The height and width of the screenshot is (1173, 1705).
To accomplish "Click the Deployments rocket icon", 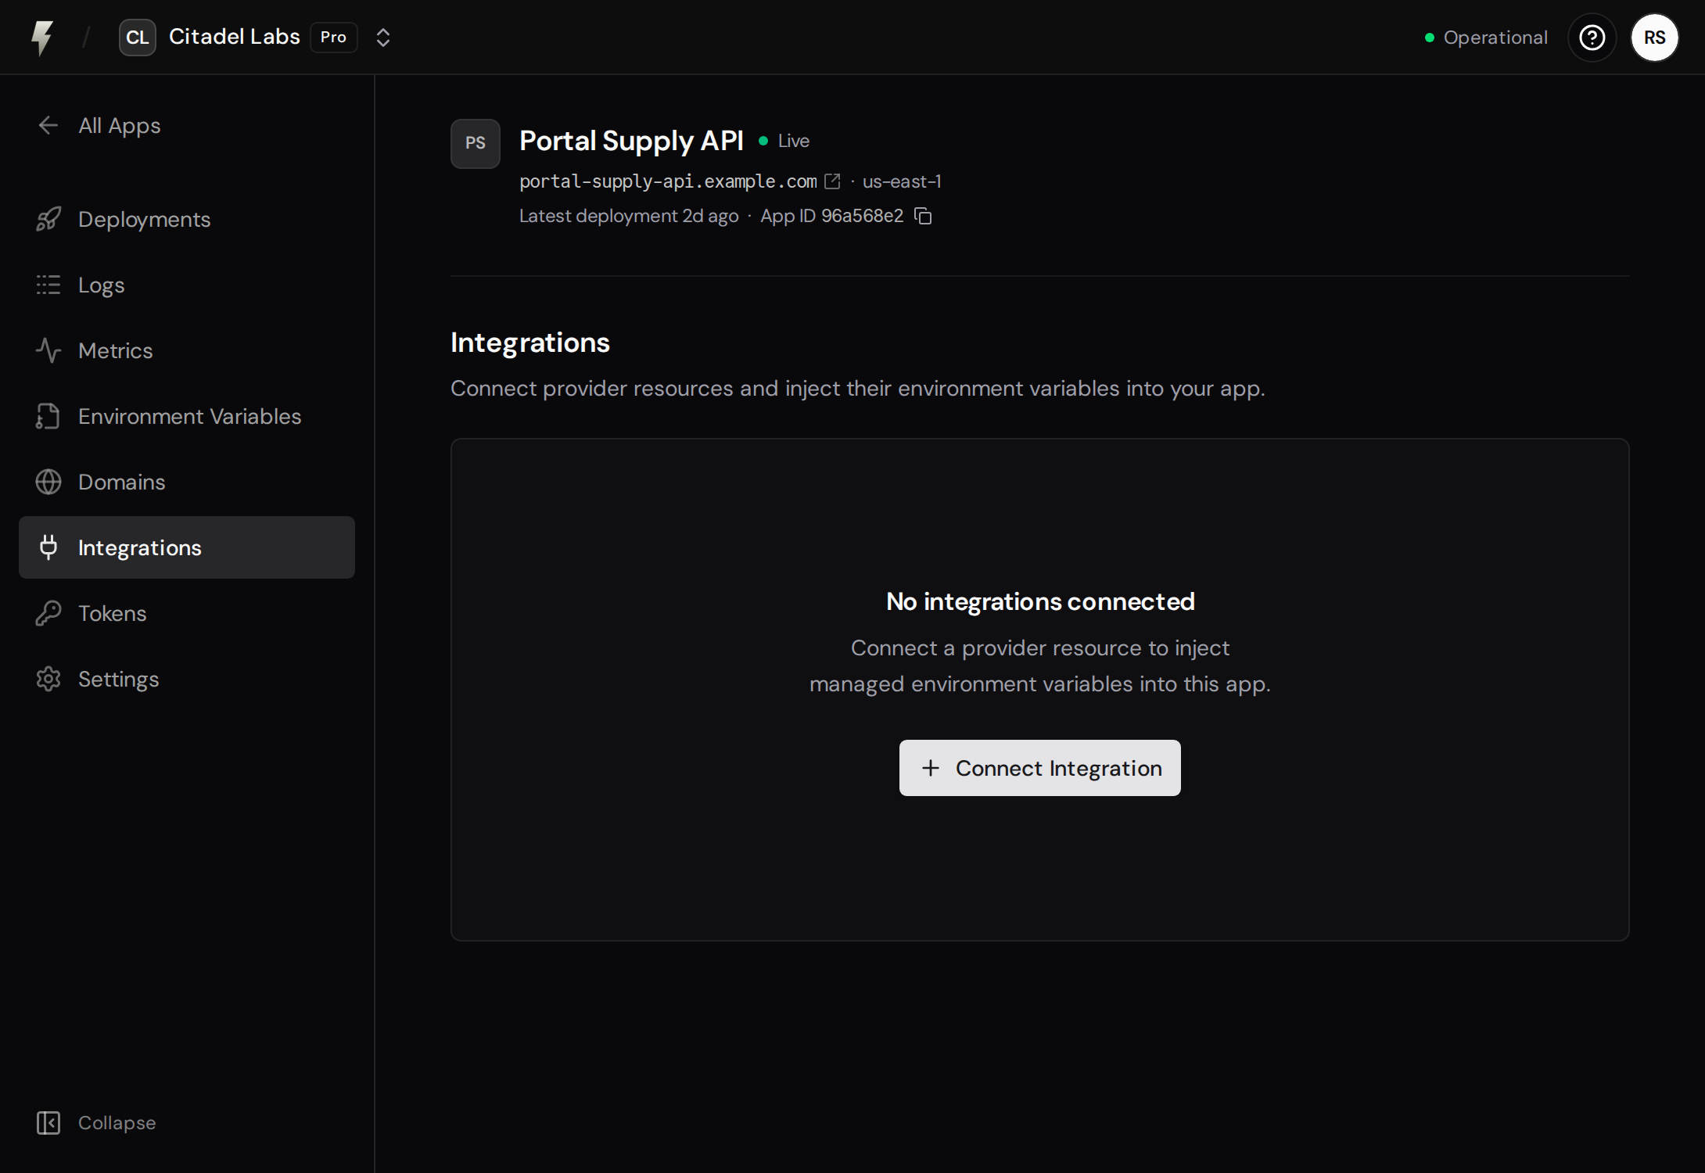I will tap(48, 219).
